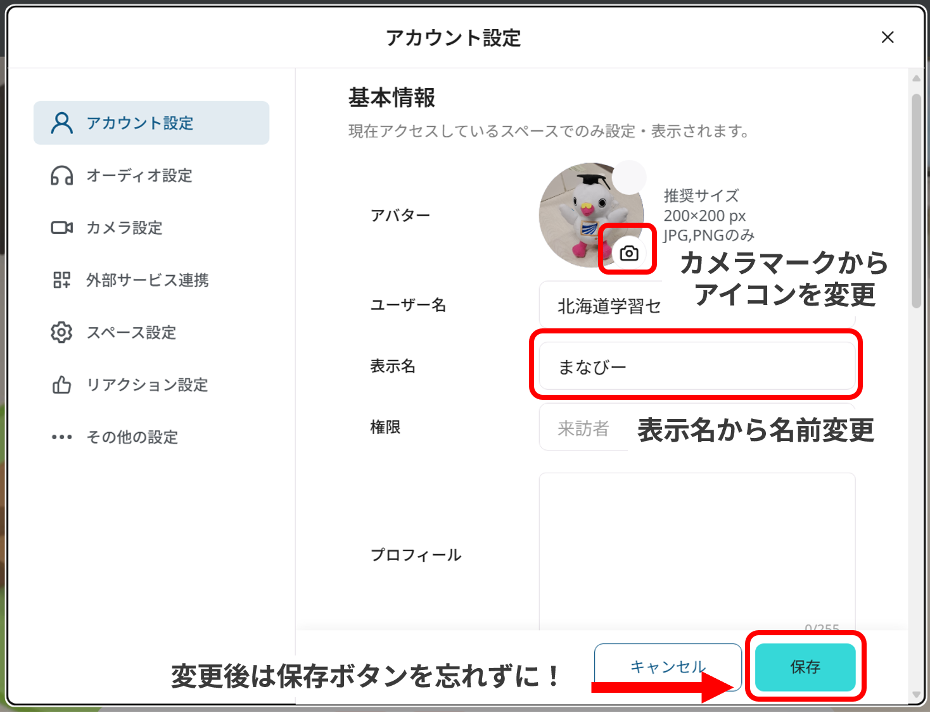Open アカウント設定 in the sidebar

click(x=151, y=123)
